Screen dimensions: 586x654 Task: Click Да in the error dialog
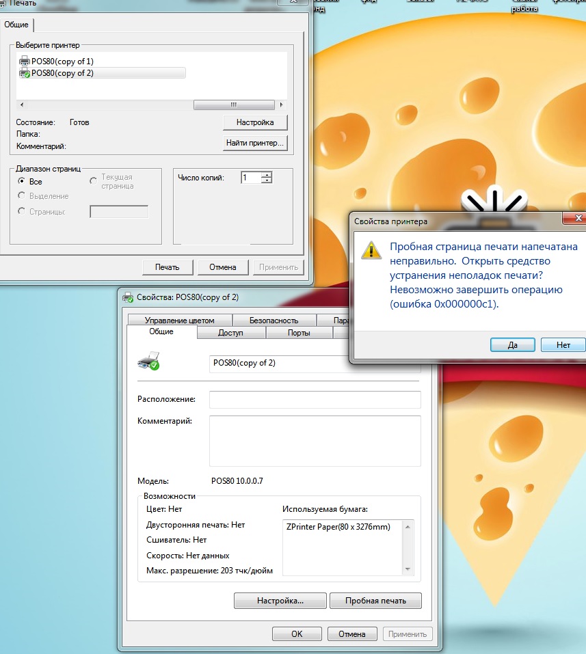(x=512, y=345)
